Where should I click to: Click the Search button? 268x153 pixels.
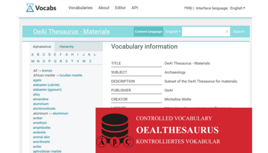click(239, 31)
